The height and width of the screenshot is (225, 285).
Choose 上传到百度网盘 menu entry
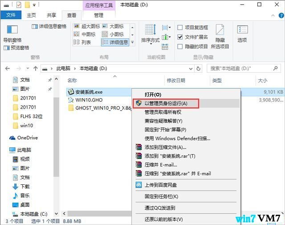pyautogui.click(x=187, y=185)
